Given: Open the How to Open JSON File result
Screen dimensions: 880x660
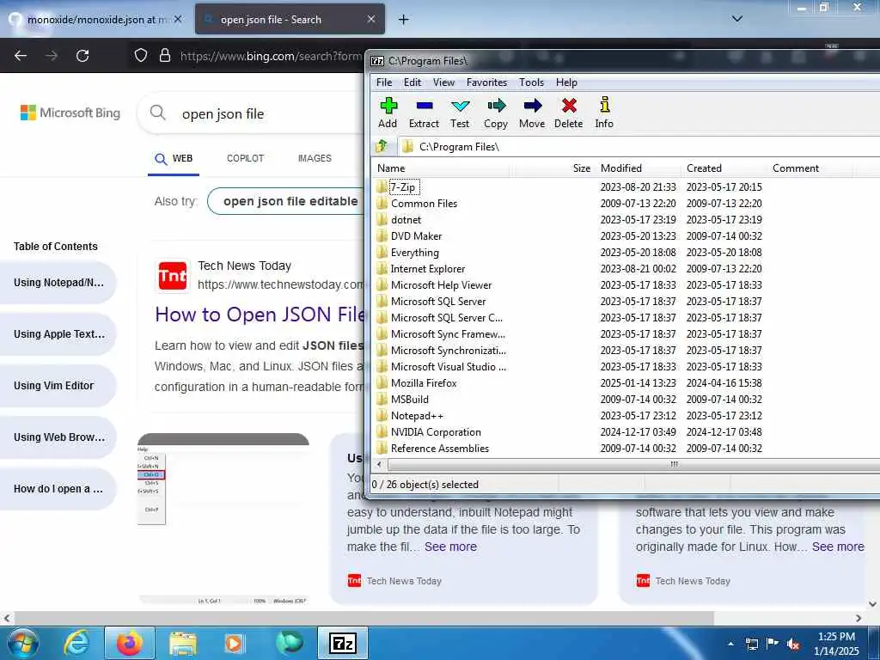Looking at the screenshot, I should point(260,315).
